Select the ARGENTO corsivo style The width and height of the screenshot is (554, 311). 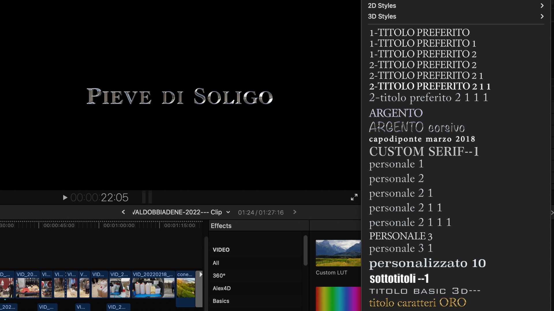(x=417, y=127)
